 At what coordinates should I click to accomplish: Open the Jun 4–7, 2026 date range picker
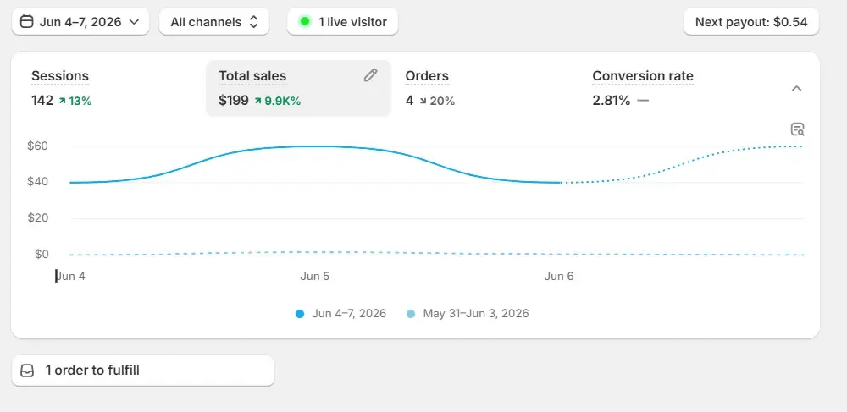[80, 22]
